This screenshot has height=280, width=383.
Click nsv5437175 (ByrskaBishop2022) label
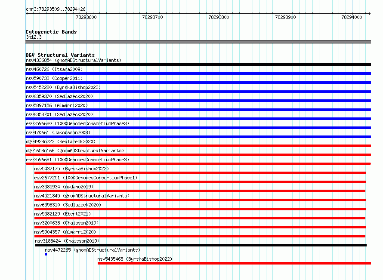point(71,169)
